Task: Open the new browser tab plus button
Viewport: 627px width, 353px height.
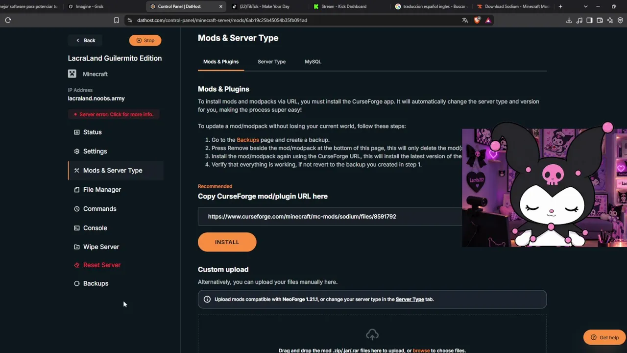Action: pyautogui.click(x=560, y=6)
